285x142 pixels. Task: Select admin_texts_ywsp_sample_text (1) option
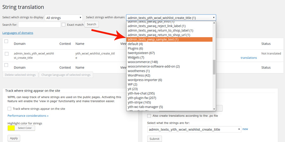169,39
